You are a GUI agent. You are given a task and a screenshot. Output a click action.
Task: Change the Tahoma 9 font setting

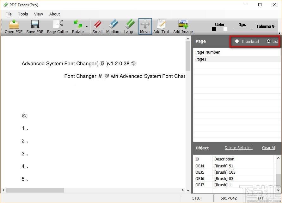265,26
